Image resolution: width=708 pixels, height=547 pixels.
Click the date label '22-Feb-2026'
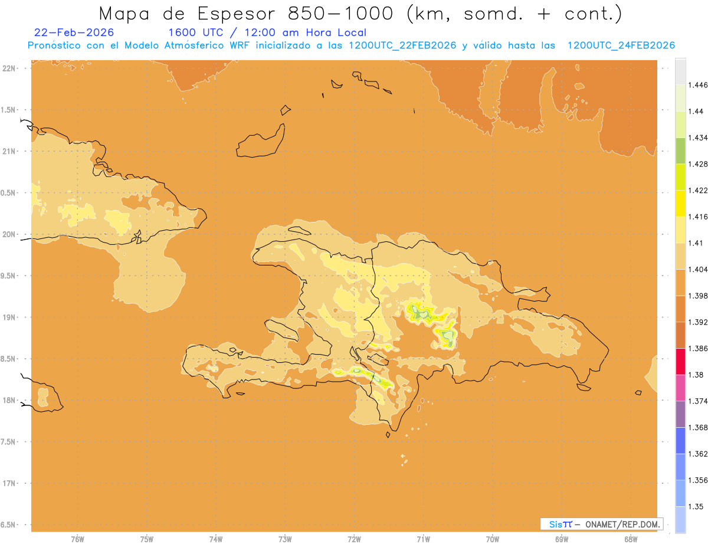pyautogui.click(x=74, y=32)
